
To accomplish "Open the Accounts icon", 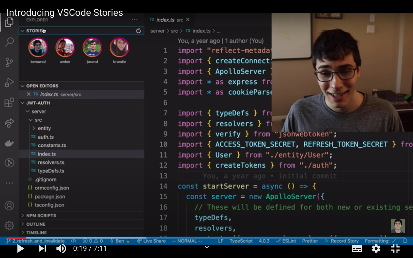I will pos(9,205).
